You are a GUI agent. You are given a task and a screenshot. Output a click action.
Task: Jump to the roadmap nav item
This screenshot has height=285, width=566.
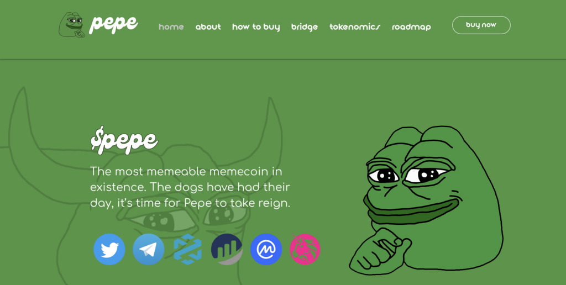(411, 27)
